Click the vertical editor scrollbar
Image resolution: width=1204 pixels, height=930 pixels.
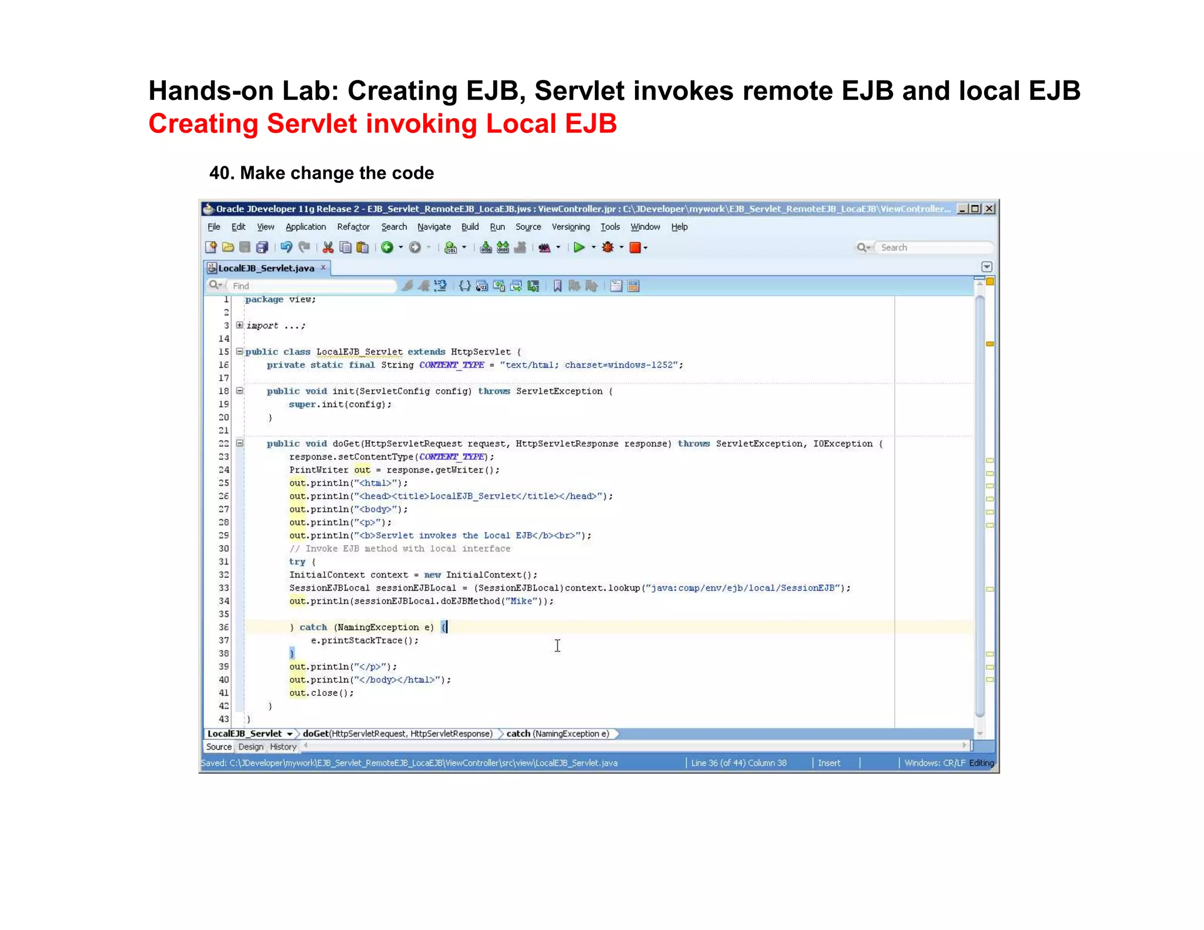tap(979, 506)
